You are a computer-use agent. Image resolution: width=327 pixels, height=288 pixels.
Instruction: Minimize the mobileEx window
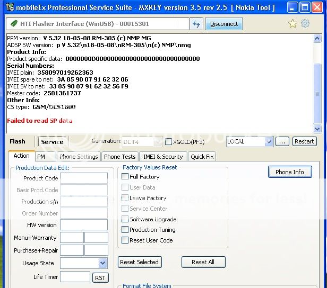292,7
